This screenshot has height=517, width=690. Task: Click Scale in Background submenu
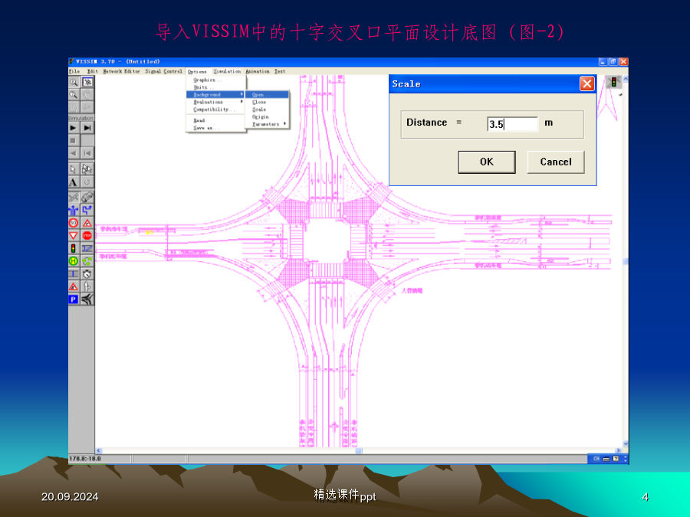coord(267,110)
